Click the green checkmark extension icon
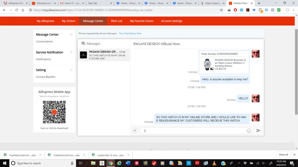 click(x=279, y=10)
